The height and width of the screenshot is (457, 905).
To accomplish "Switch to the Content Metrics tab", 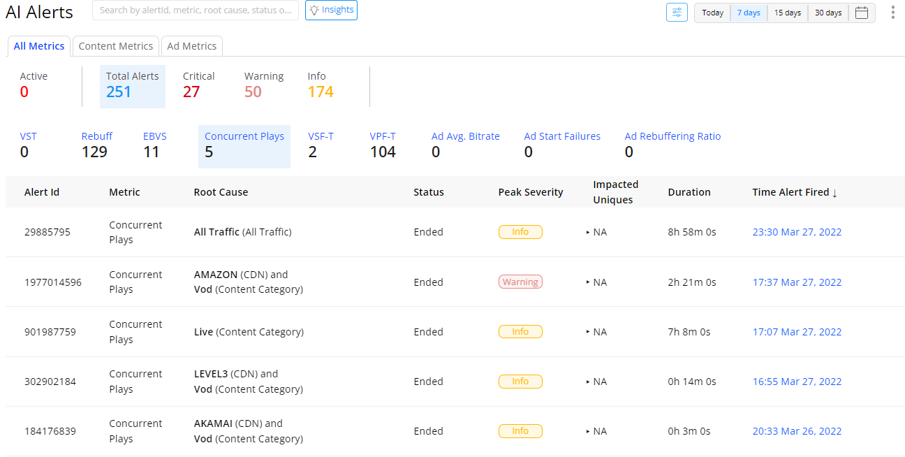I will coord(116,46).
